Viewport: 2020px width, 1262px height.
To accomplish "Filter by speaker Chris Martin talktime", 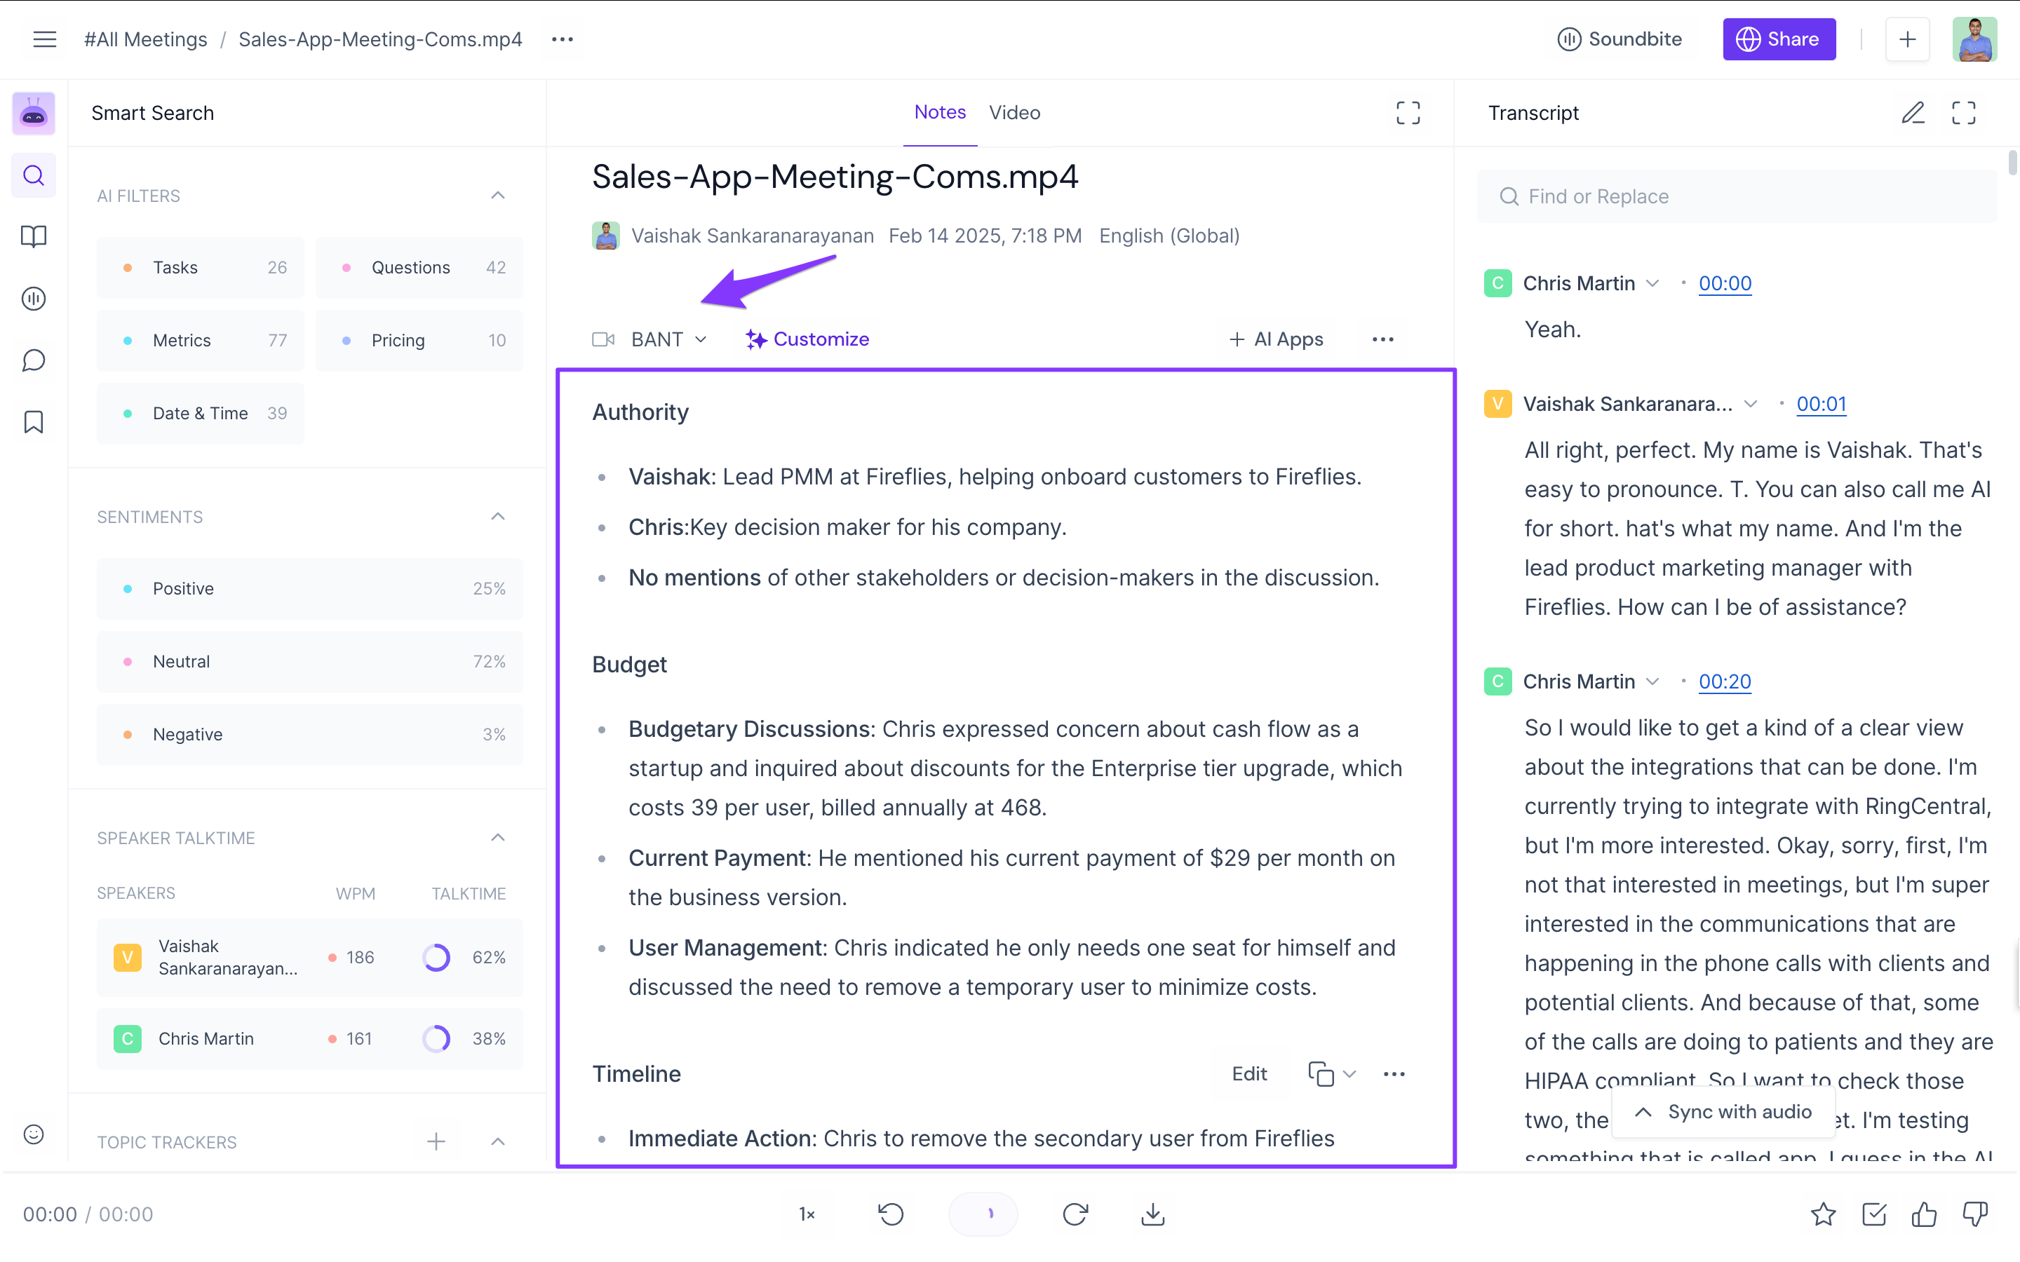I will coord(310,1039).
